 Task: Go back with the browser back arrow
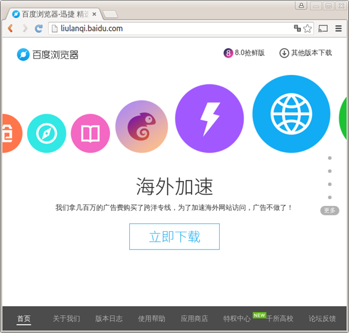(10, 29)
